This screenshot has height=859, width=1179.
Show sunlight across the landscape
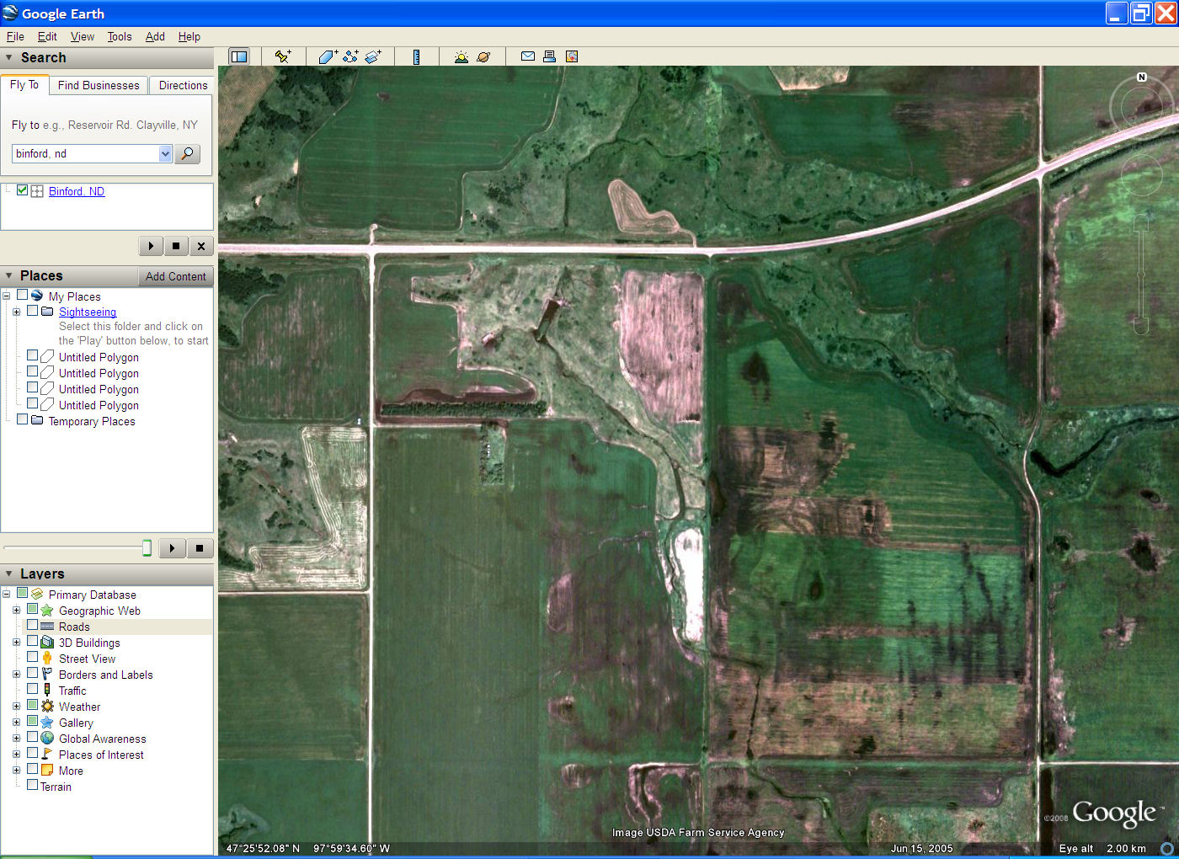tap(461, 56)
